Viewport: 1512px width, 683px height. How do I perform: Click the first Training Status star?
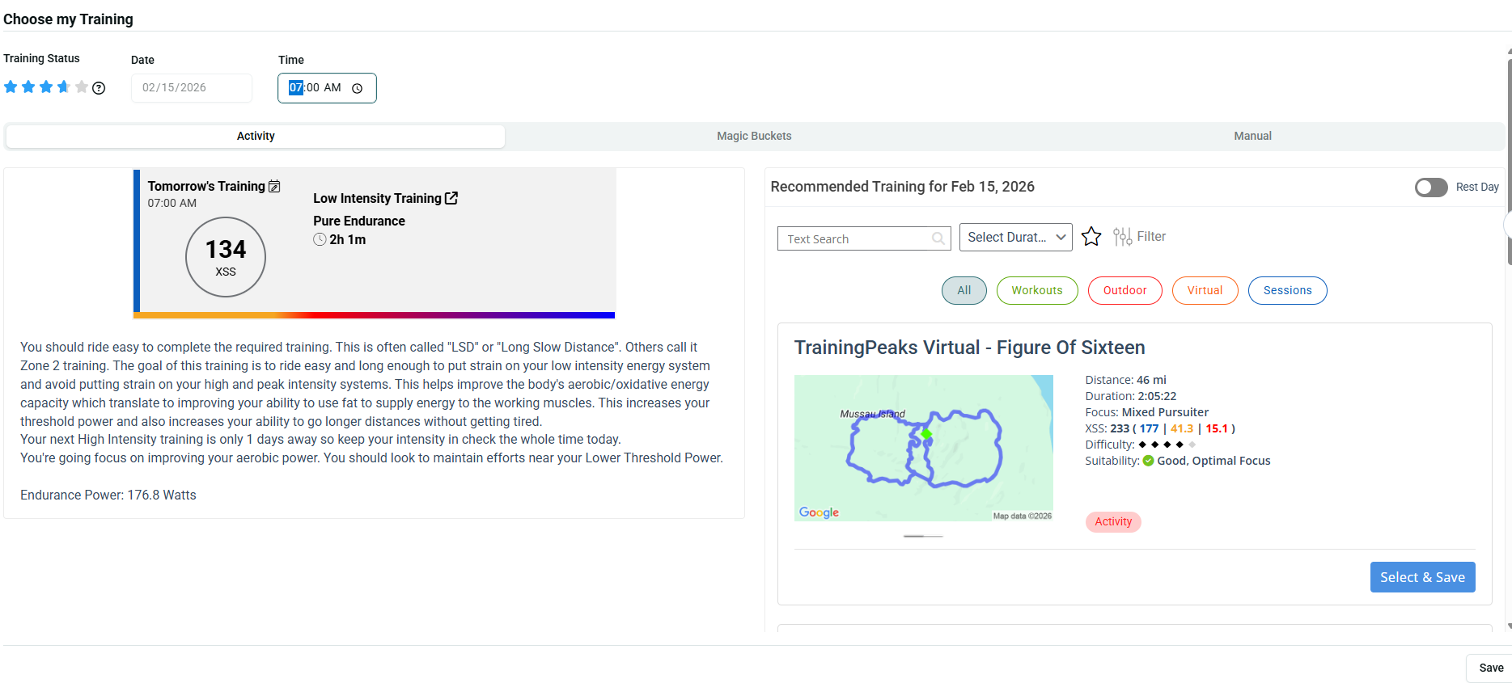click(x=11, y=87)
